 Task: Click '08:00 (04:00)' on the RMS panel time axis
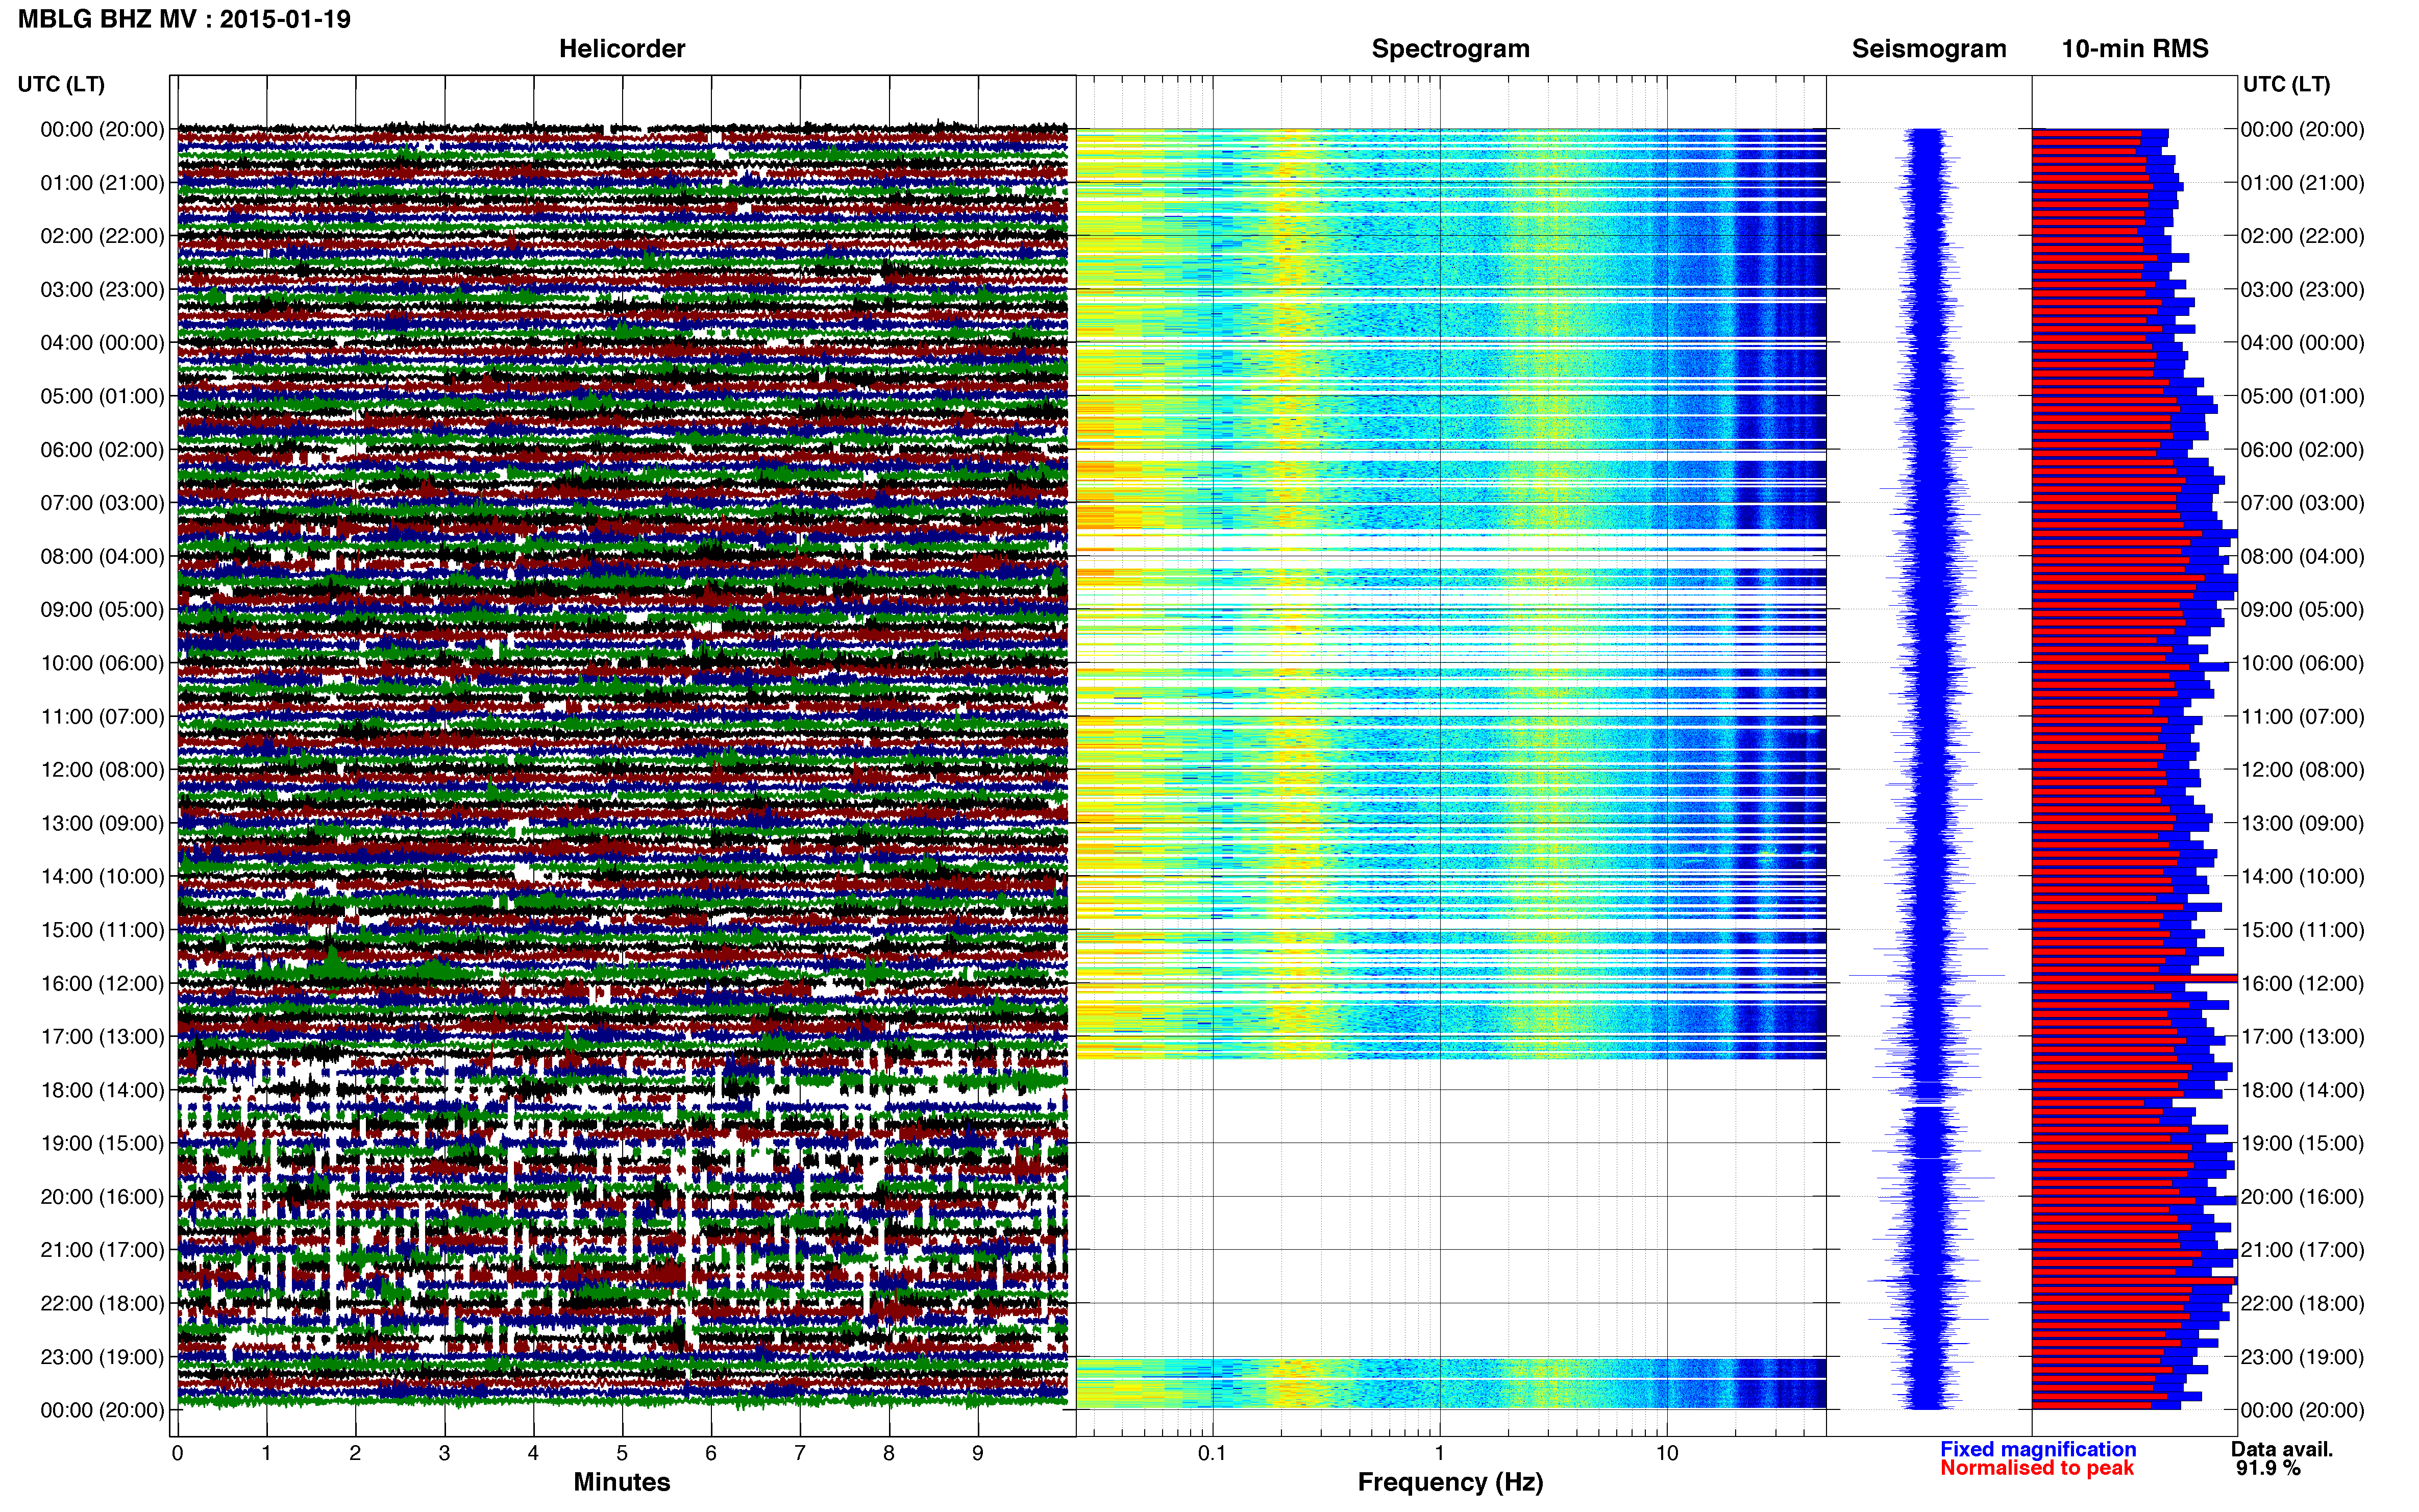pos(2302,556)
